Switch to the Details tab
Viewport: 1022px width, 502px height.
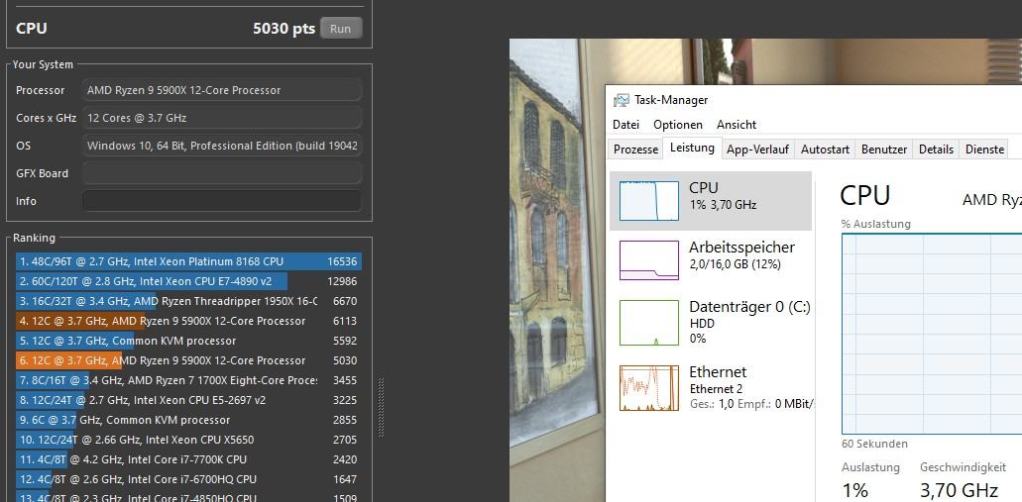936,150
